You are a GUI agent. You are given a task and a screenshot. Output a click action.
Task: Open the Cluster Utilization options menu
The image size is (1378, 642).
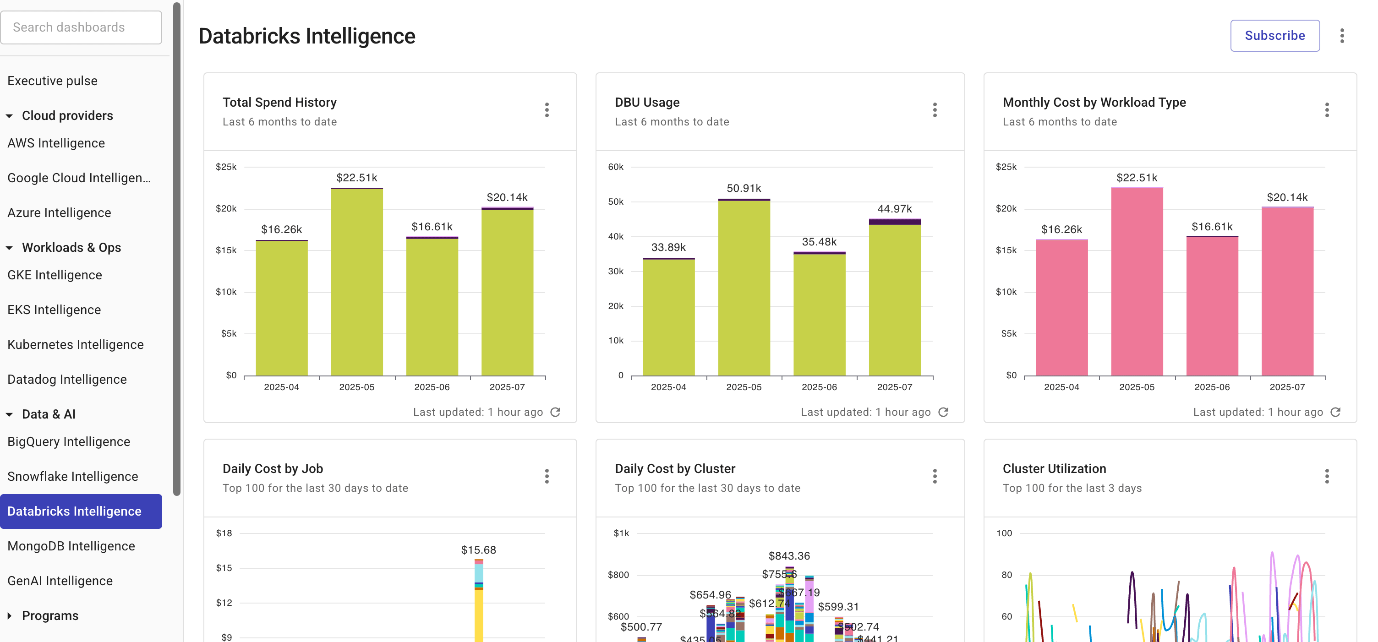[1327, 476]
